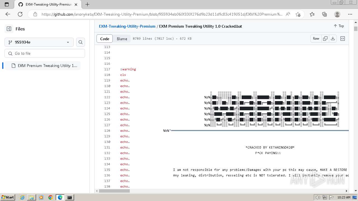
Task: Open the symbols panel
Action: [x=343, y=39]
